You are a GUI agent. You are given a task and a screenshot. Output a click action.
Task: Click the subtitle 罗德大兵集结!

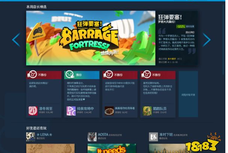[x=167, y=22]
